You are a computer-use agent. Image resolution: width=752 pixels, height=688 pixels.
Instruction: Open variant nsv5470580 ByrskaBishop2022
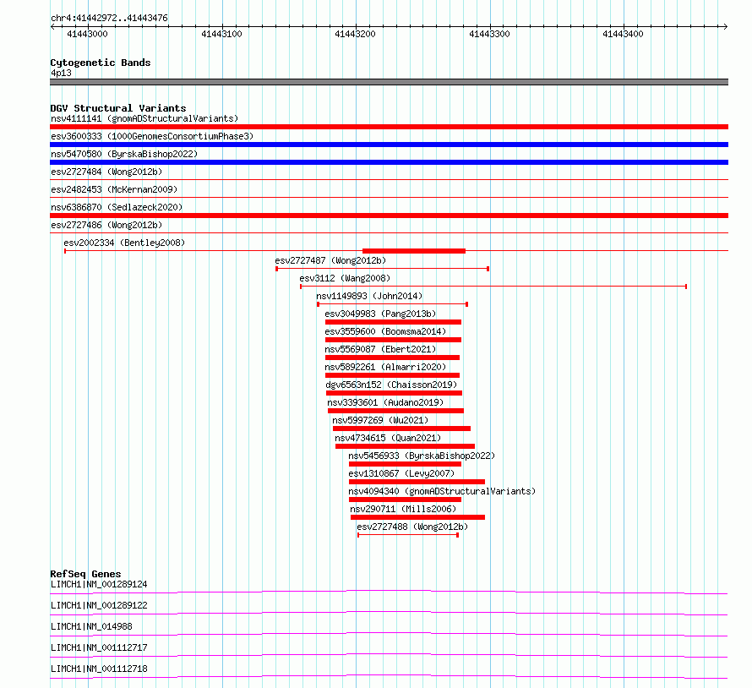(x=124, y=154)
